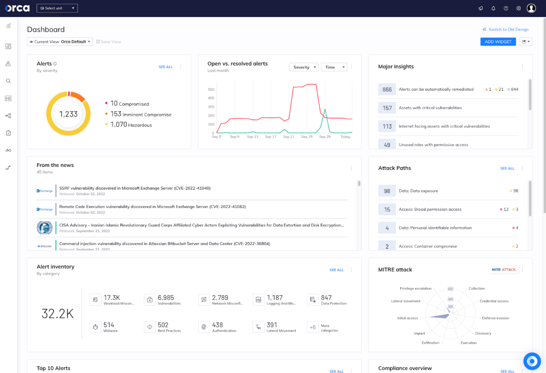Open the help question mark icon
This screenshot has height=373, width=546.
point(506,8)
